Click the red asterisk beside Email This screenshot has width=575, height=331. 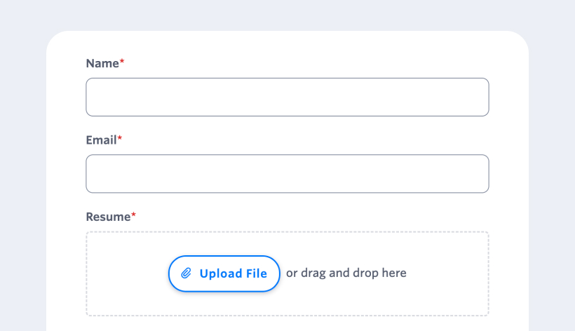pos(120,140)
